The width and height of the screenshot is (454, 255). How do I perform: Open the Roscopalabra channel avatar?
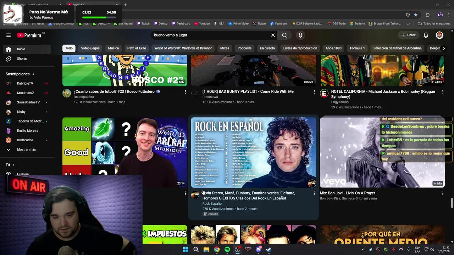(67, 93)
